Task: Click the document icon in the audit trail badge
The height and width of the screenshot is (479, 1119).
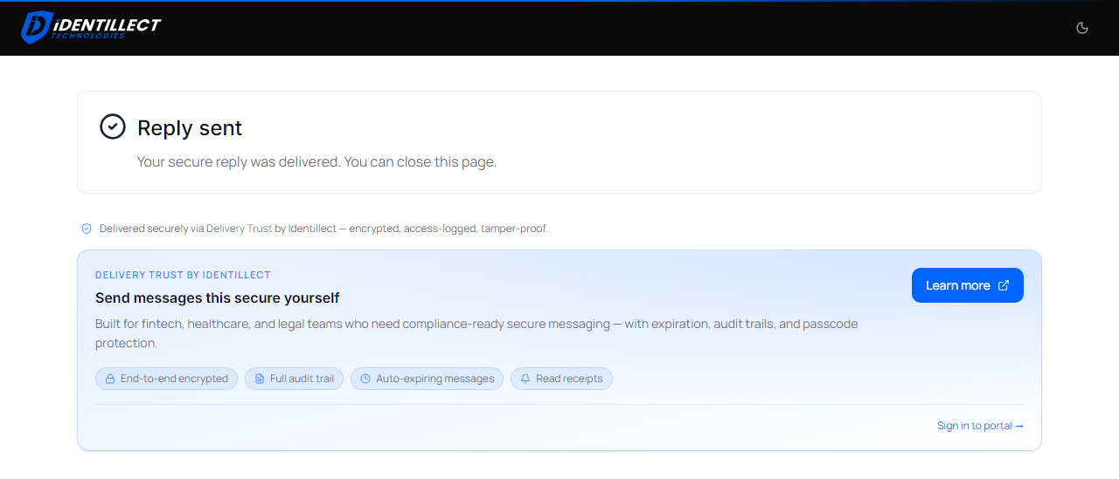Action: [x=260, y=379]
